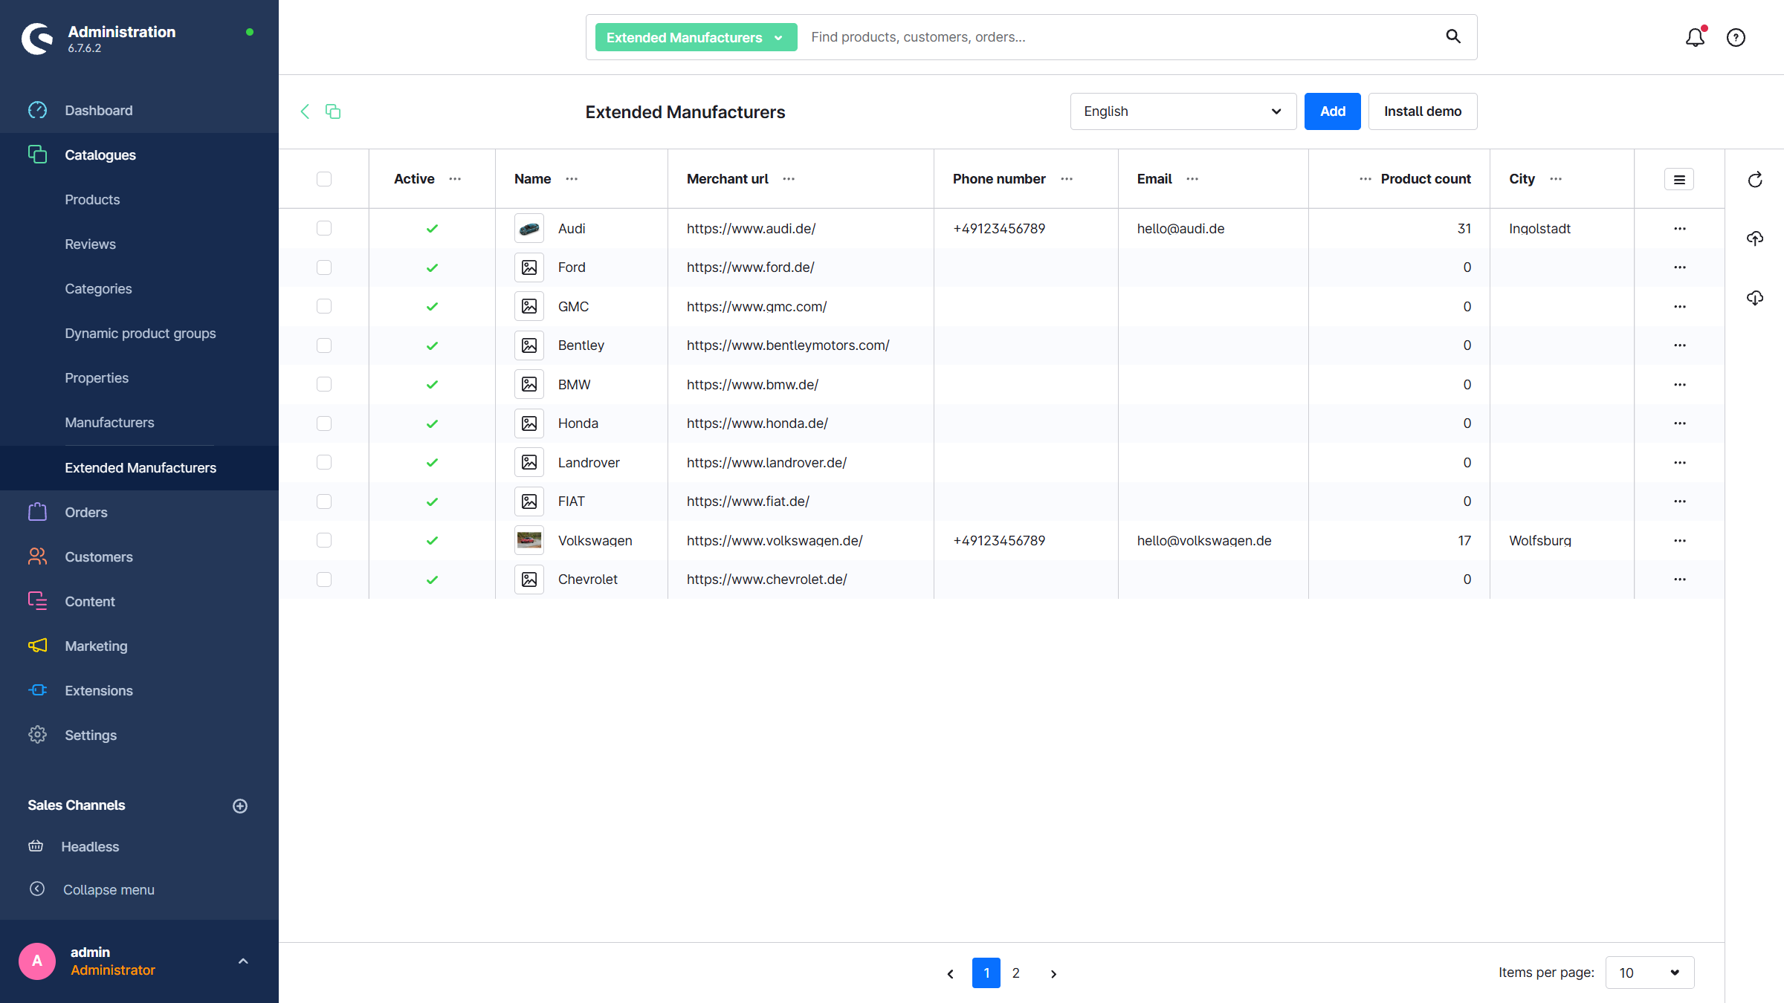The width and height of the screenshot is (1784, 1003).
Task: Expand the Items per page dropdown
Action: click(1649, 973)
